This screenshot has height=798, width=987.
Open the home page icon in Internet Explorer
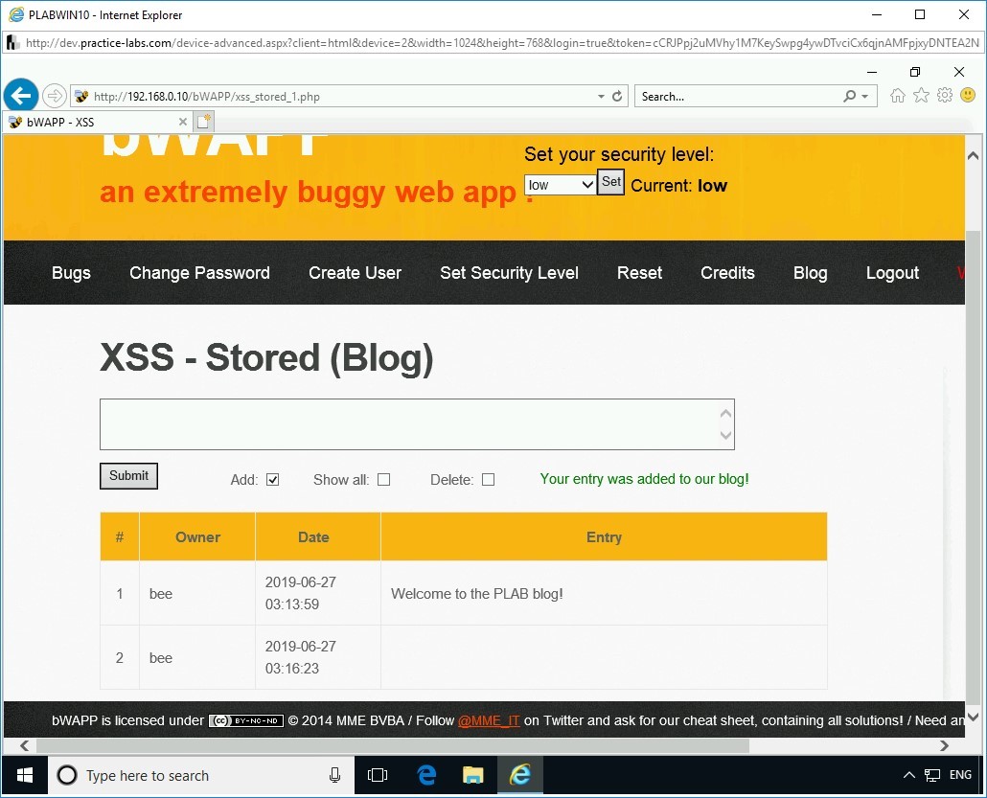point(897,96)
